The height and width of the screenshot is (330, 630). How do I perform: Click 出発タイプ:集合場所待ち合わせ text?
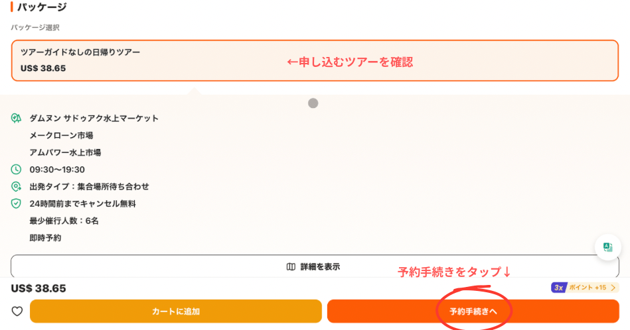89,186
